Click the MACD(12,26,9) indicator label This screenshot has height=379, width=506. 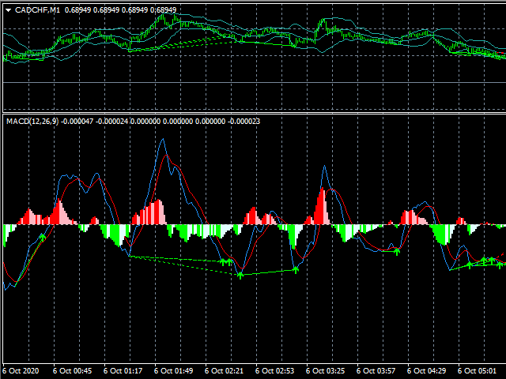[32, 121]
